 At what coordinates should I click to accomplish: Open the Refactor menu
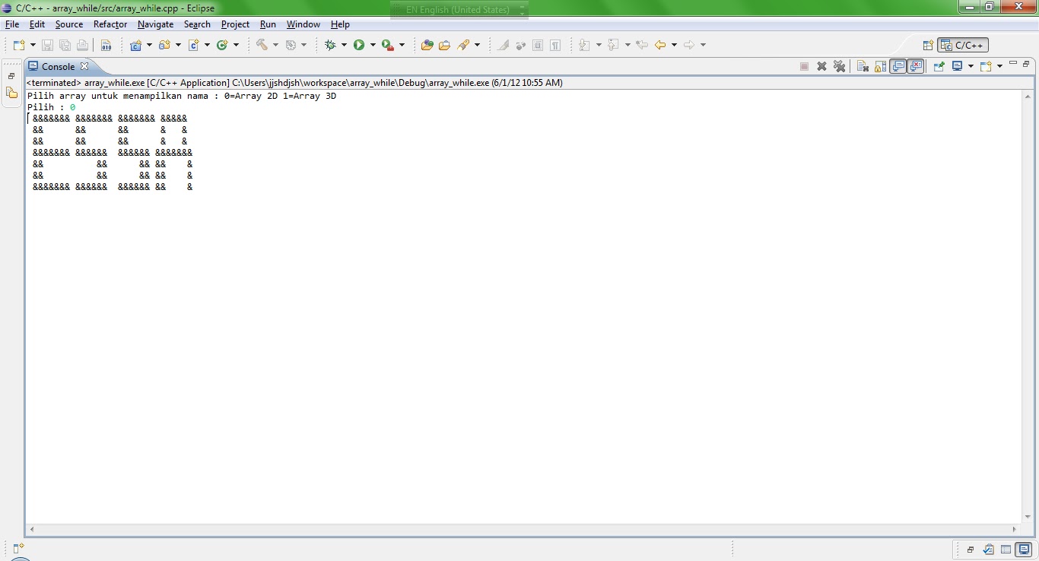[110, 24]
